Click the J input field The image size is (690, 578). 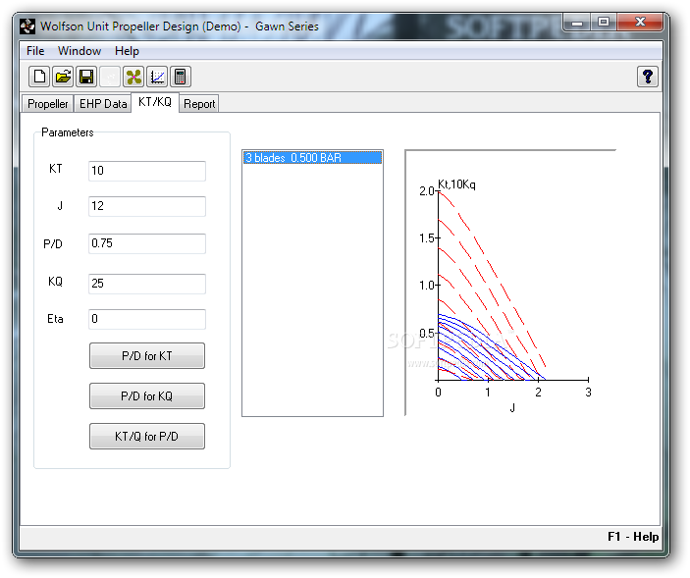[147, 206]
